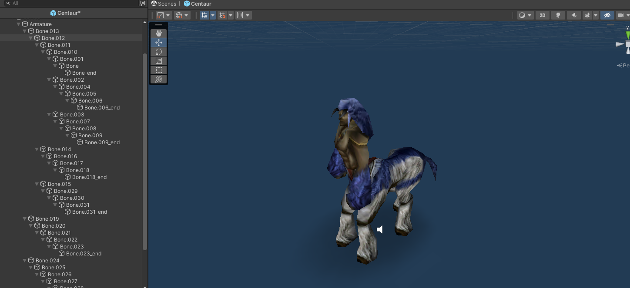Click the Unity logo beside Scenes breadcrumb
Viewport: 630px width, 288px height.
[x=154, y=3]
